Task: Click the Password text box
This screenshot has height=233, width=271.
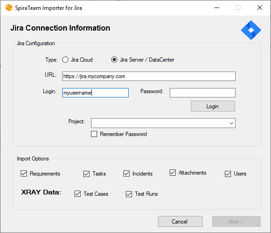Action: pos(203,93)
